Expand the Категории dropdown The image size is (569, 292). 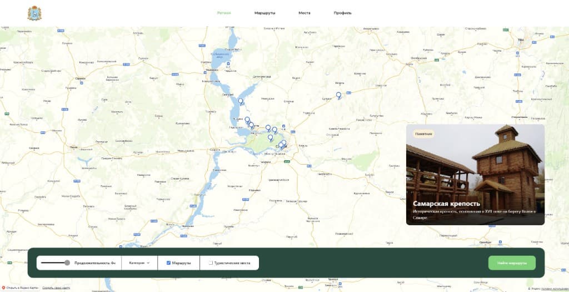point(139,263)
